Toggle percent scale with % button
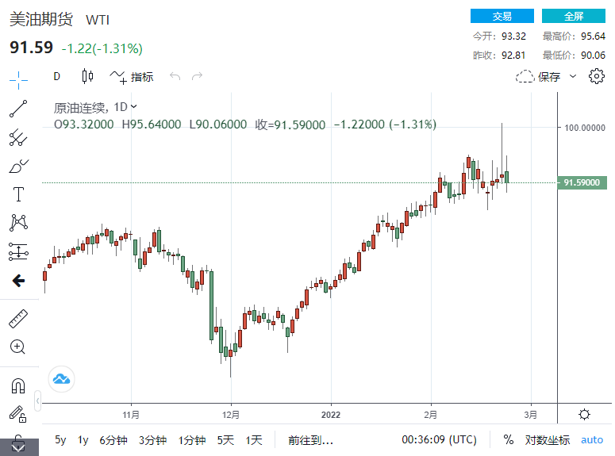This screenshot has height=456, width=615. [508, 439]
